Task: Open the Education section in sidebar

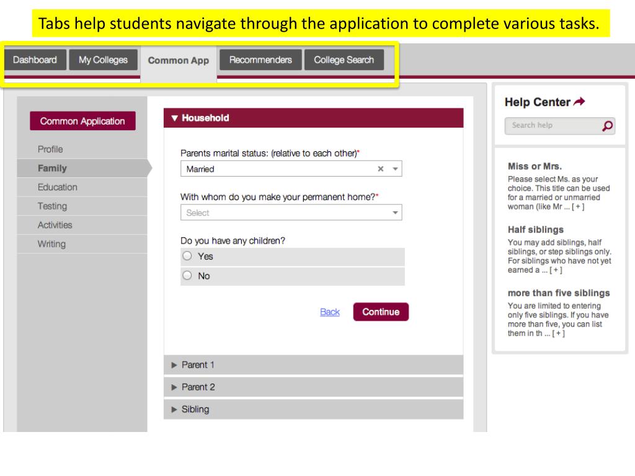Action: [58, 187]
